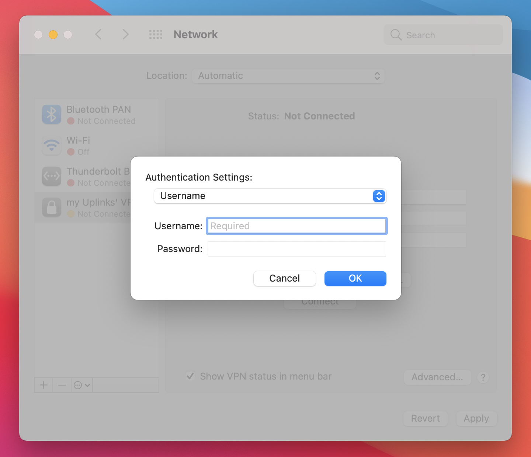Open the action menu below the service list

[81, 385]
